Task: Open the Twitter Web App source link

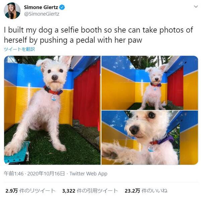Action: point(88,174)
